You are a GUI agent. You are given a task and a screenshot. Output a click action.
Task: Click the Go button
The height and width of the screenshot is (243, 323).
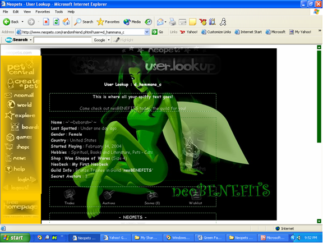point(158,32)
